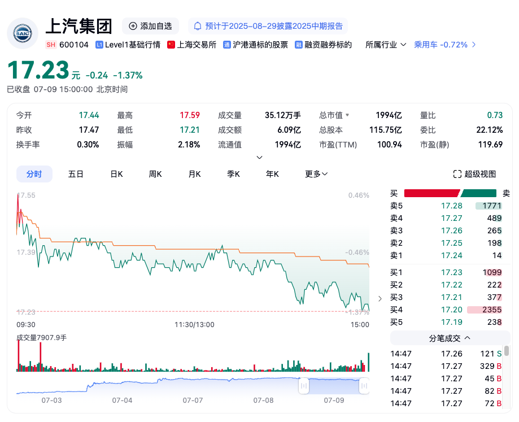The height and width of the screenshot is (422, 519).
Task: Click the 买2 row price 17.22
Action: tap(451, 285)
